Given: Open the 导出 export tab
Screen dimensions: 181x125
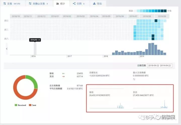Looking at the screenshot, I should pyautogui.click(x=98, y=4).
